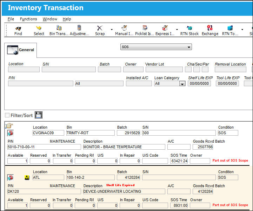Open dropdown arrow next to Express Issue
This screenshot has width=253, height=211.
pyautogui.click(x=177, y=30)
